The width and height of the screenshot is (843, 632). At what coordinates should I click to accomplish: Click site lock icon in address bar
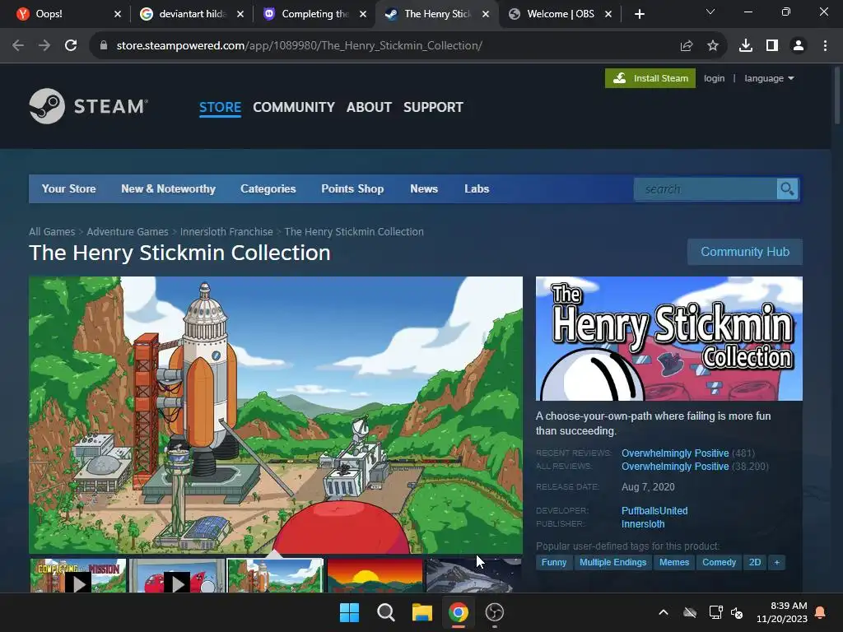pyautogui.click(x=103, y=46)
